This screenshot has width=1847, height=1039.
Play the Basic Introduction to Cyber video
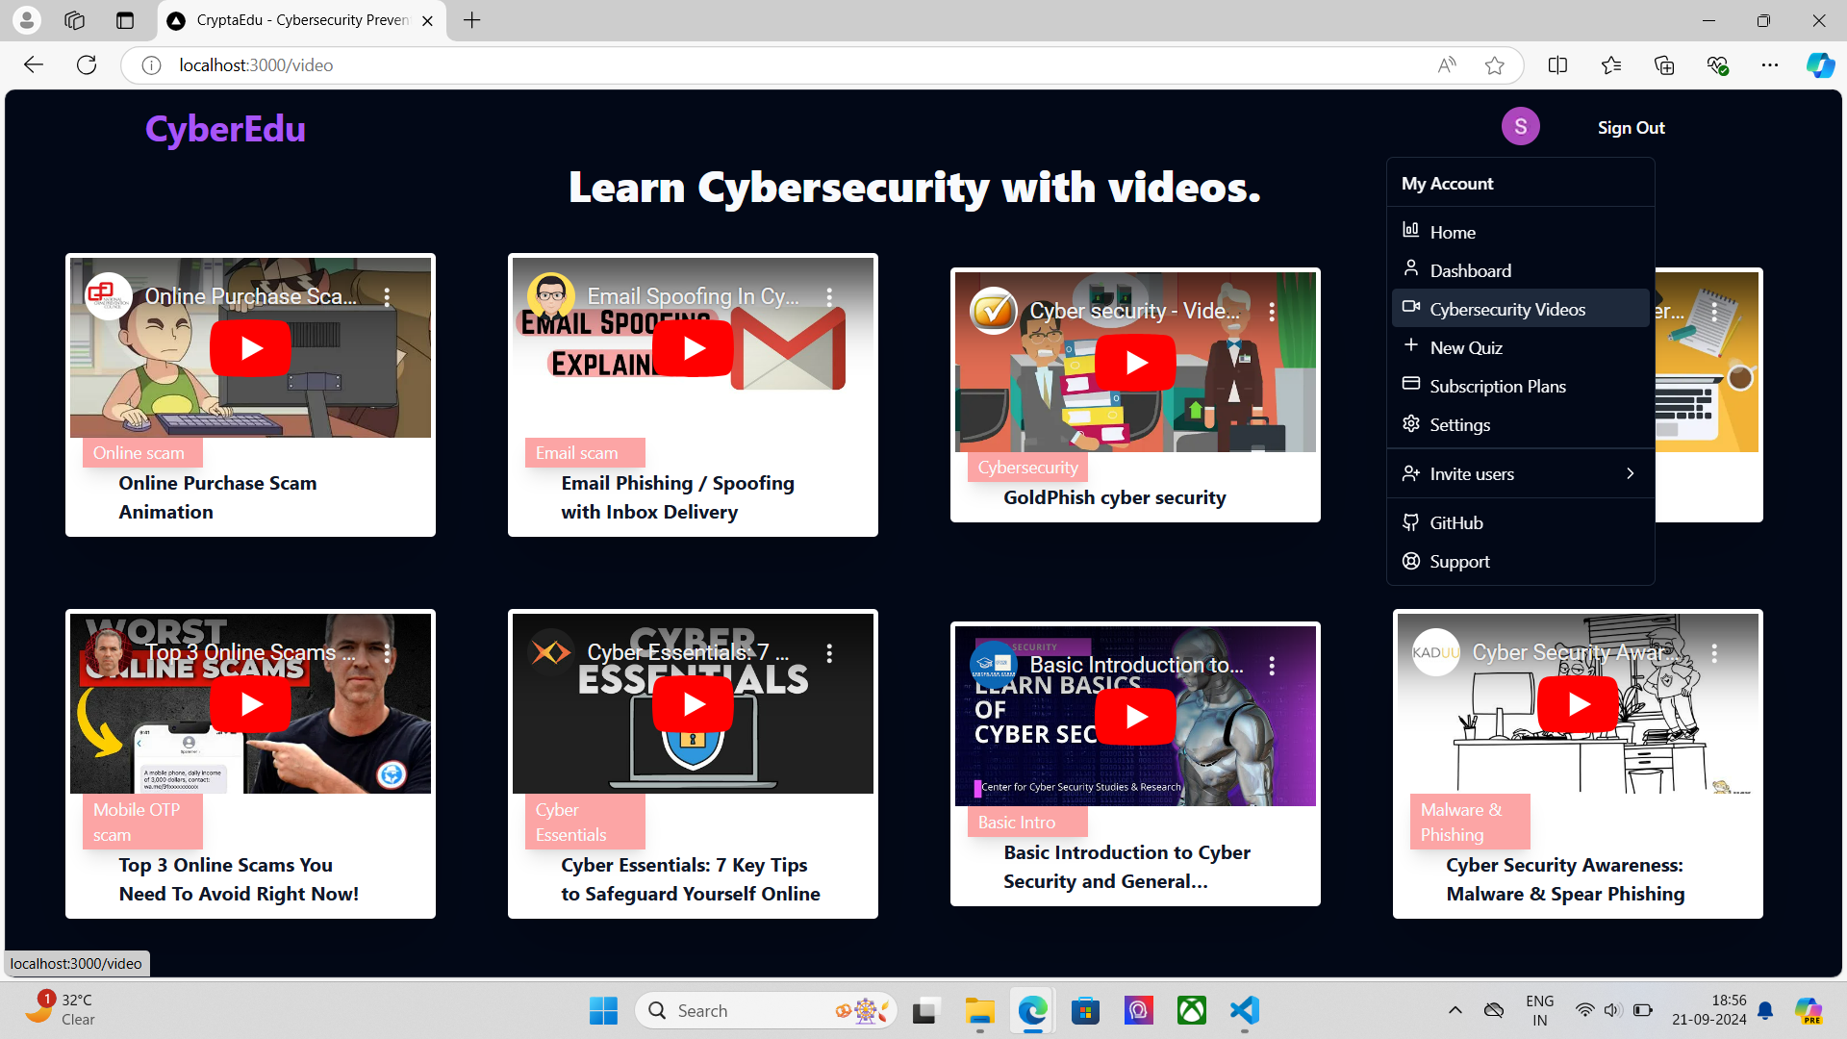coord(1135,717)
